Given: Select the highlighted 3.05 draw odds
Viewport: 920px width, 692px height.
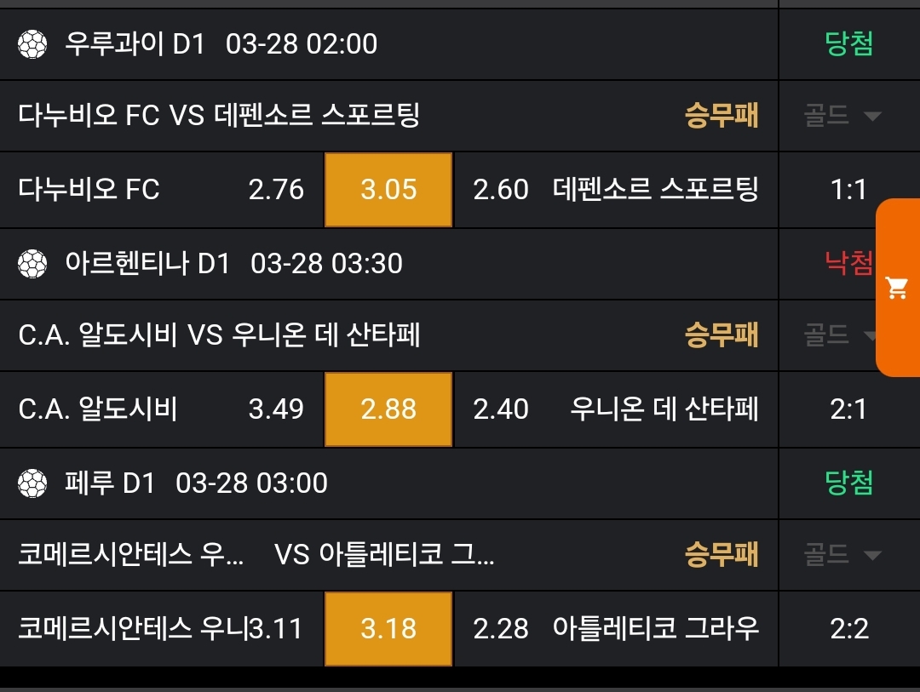Looking at the screenshot, I should click(x=388, y=190).
